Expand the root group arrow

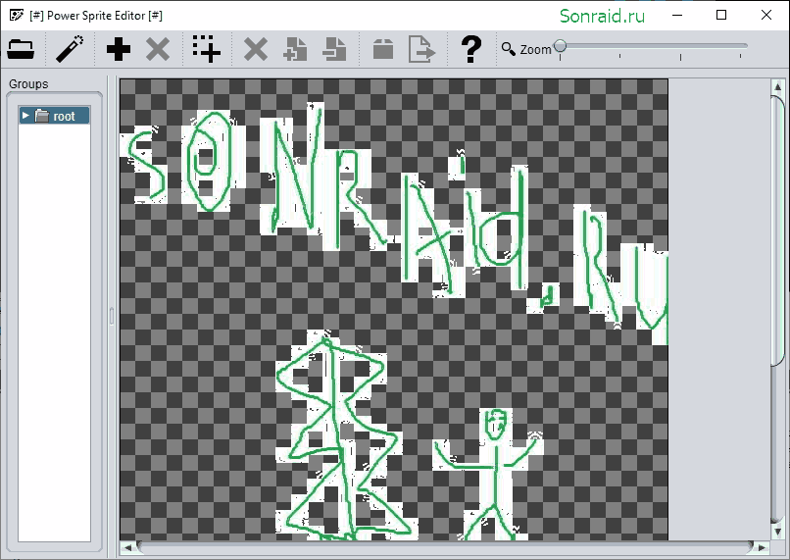point(25,116)
